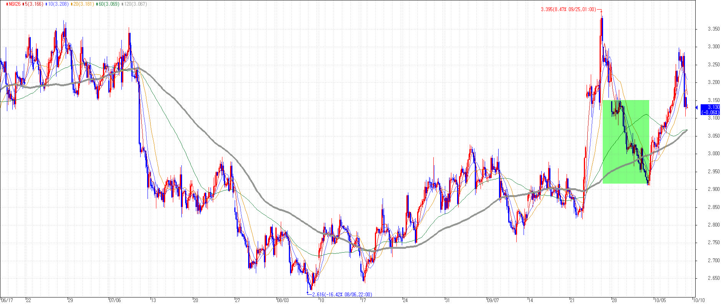Click the 2.900 price axis label
Screen dimensions: 721x304
pos(714,189)
